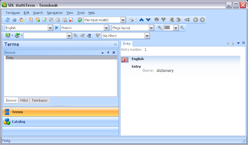
Task: Click the normal search binoculars icon
Action: (x=8, y=36)
